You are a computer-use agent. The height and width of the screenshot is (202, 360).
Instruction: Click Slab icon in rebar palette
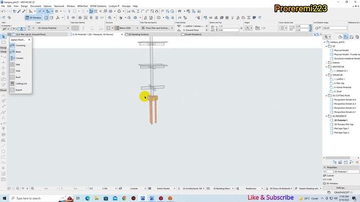(x=12, y=65)
